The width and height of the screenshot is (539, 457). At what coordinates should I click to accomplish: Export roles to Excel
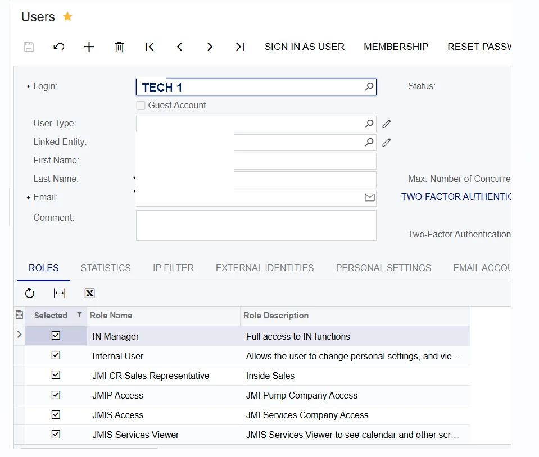pyautogui.click(x=89, y=293)
